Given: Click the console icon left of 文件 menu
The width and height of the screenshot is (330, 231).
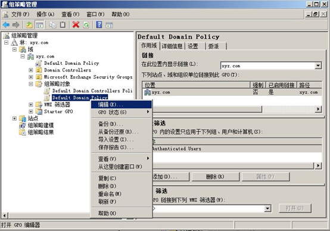Looking at the screenshot, I should click(x=5, y=14).
